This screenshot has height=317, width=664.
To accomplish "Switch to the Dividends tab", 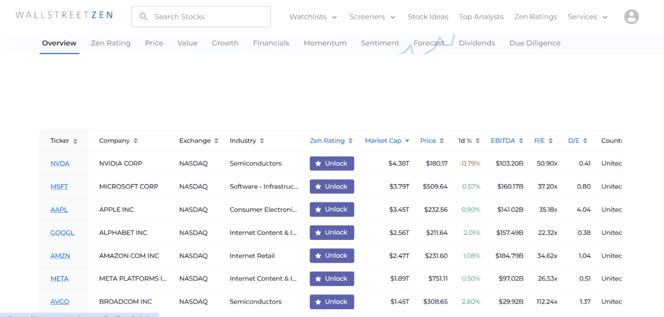I will (x=477, y=43).
